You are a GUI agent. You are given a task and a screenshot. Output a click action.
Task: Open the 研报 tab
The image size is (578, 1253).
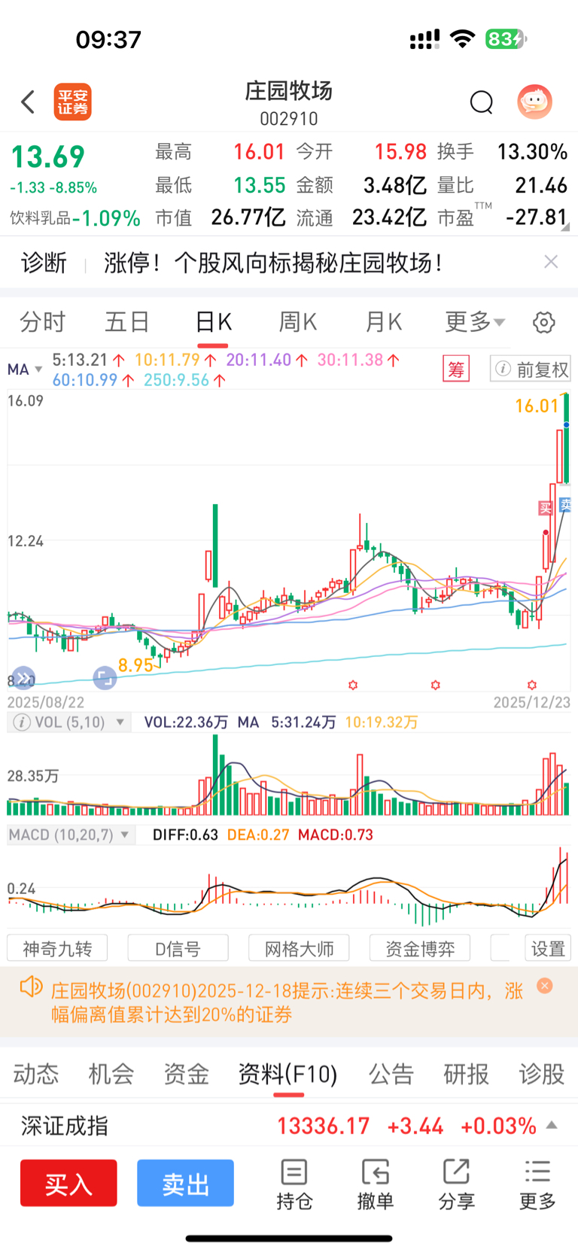pos(467,1074)
